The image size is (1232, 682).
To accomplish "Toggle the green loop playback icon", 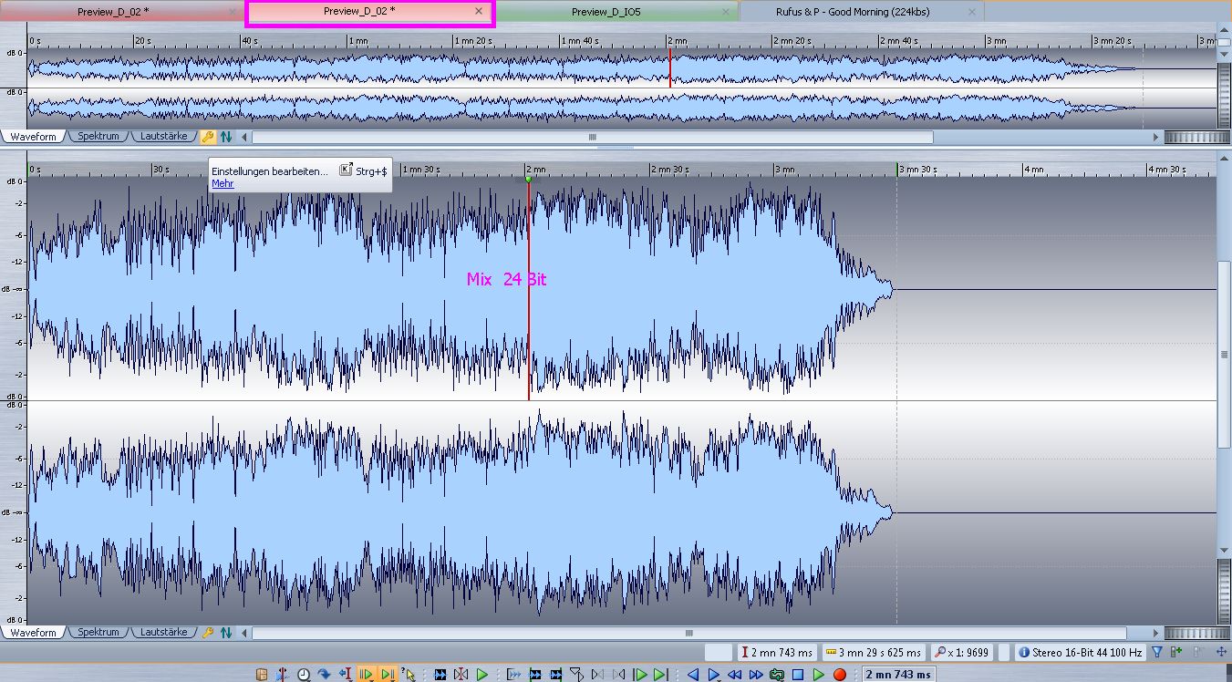I will pos(776,675).
